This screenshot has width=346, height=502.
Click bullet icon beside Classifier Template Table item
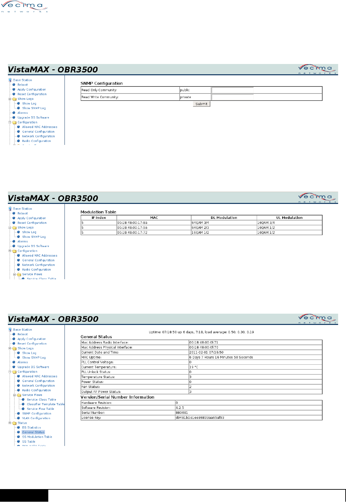23,404
